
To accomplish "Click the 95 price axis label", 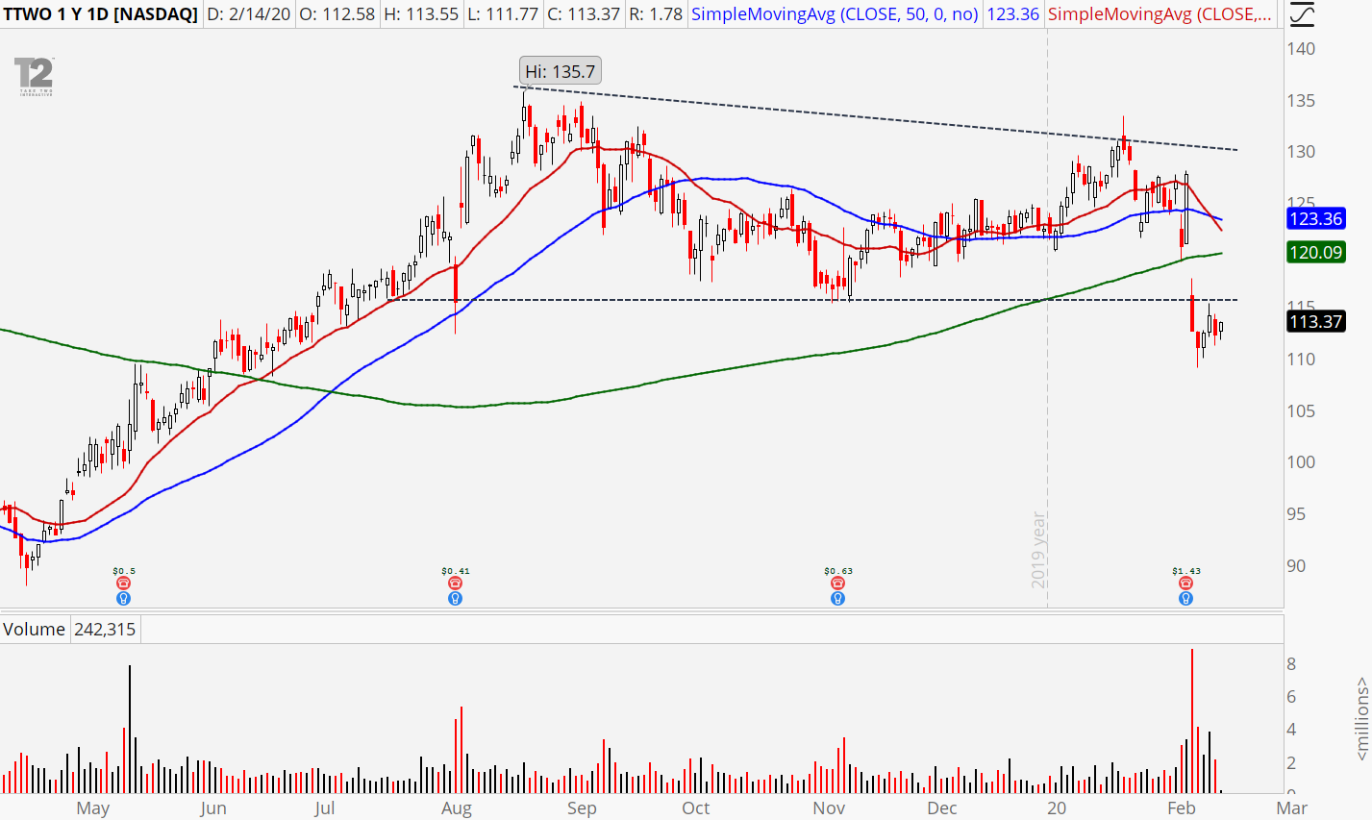I will point(1296,514).
